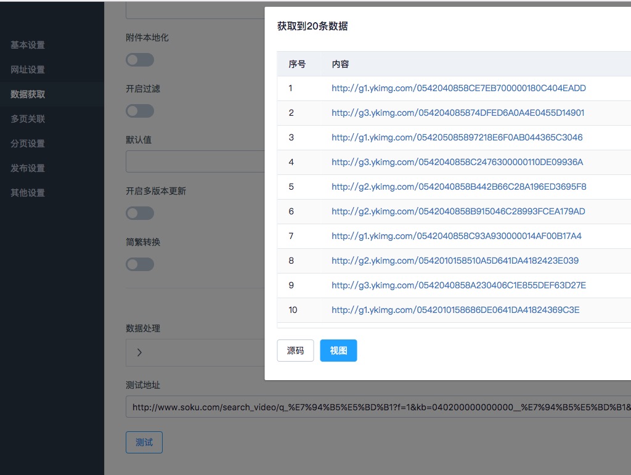Select 数据获取 sidebar item
Viewport: 631px width, 475px height.
tap(28, 94)
